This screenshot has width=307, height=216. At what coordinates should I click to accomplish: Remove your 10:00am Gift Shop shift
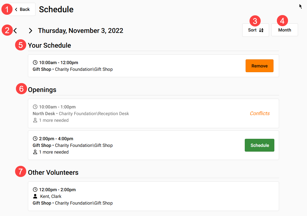[x=259, y=66]
